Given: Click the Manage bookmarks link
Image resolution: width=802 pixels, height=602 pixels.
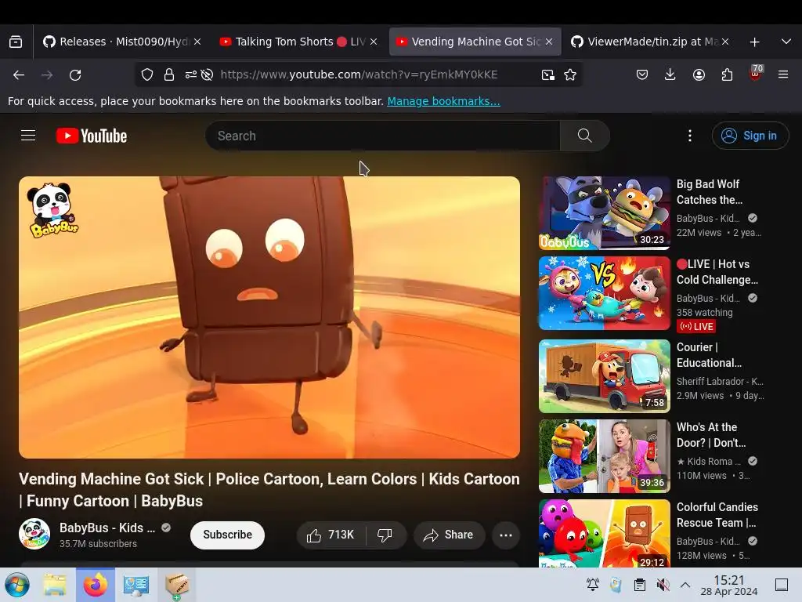Looking at the screenshot, I should (443, 101).
